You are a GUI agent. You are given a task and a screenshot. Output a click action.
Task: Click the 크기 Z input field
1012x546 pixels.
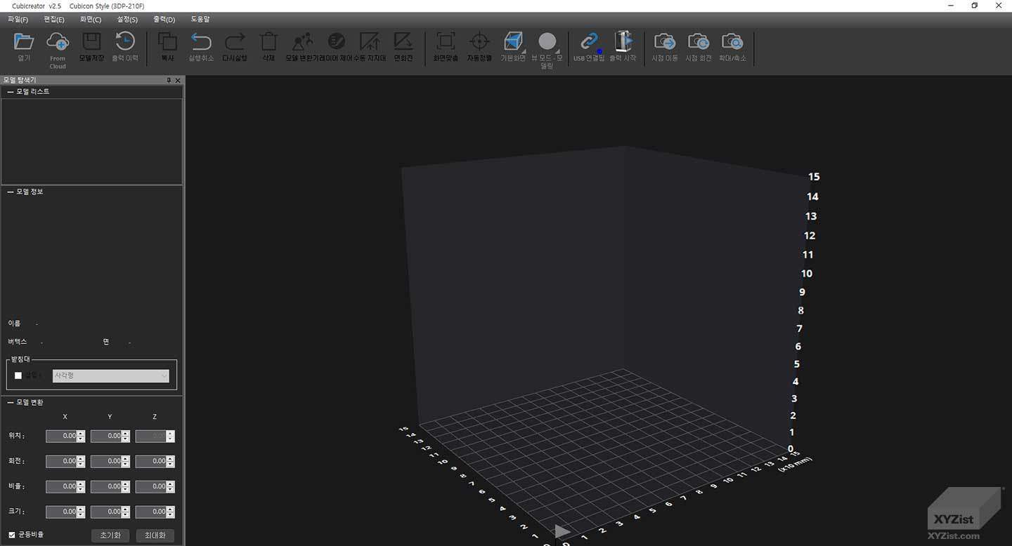(x=155, y=512)
